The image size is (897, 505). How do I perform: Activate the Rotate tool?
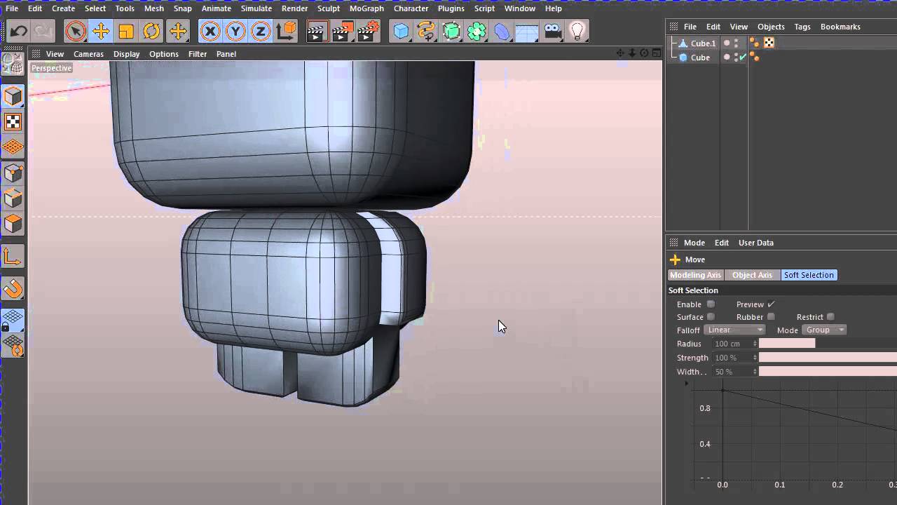point(151,32)
